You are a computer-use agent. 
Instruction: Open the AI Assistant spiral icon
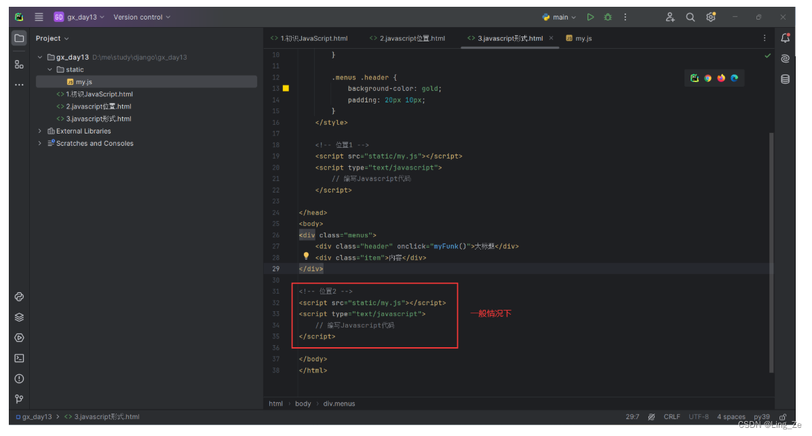coord(785,58)
